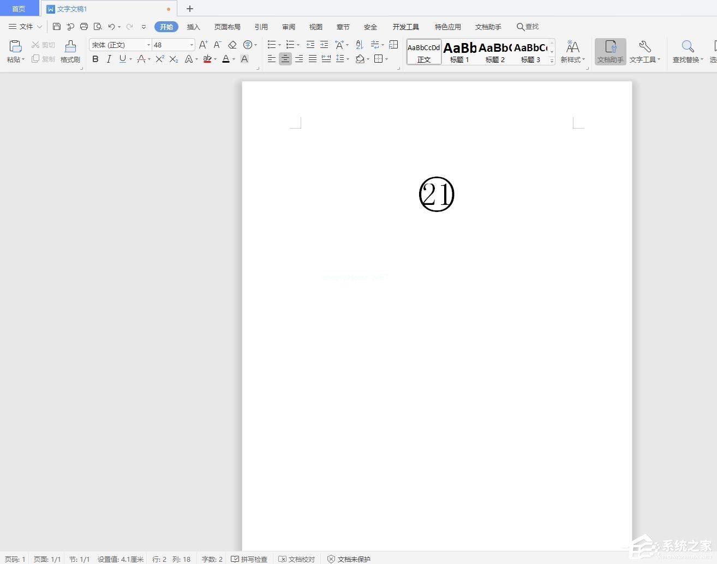Open 文档校对 in the status bar
717x564 pixels.
click(x=297, y=559)
